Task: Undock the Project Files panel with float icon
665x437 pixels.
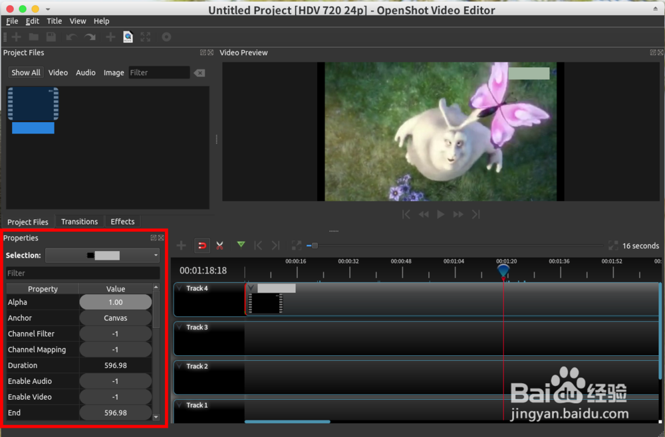Action: coord(203,52)
